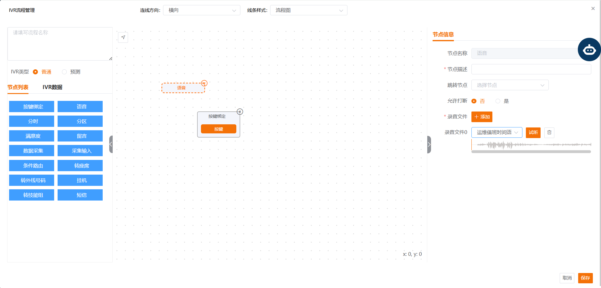This screenshot has height=288, width=601.
Task: Switch to the 节点列表 tab
Action: (18, 87)
